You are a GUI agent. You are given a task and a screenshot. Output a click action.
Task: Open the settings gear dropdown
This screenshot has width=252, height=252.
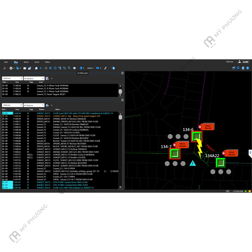pyautogui.click(x=12, y=68)
